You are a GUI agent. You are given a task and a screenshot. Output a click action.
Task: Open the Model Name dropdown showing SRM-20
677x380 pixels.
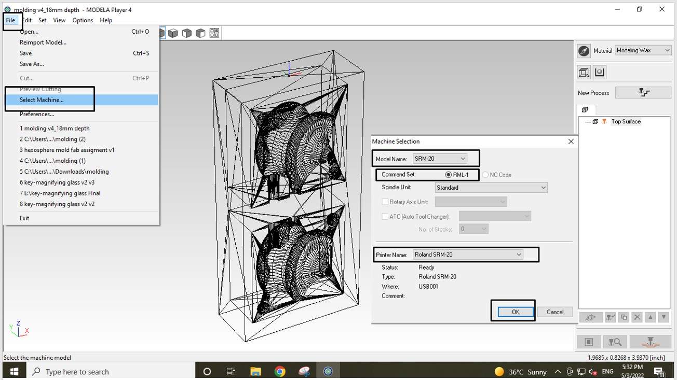[440, 159]
